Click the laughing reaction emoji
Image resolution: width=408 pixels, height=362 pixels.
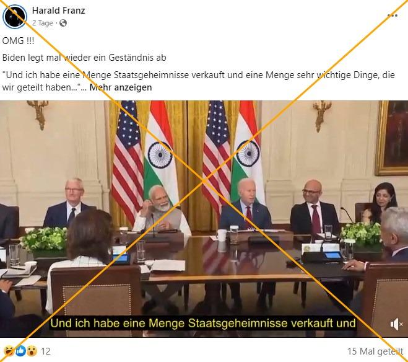[9, 351]
